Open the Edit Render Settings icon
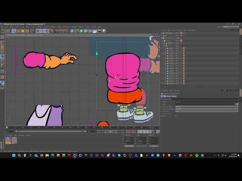This screenshot has width=242, height=181. point(66,31)
